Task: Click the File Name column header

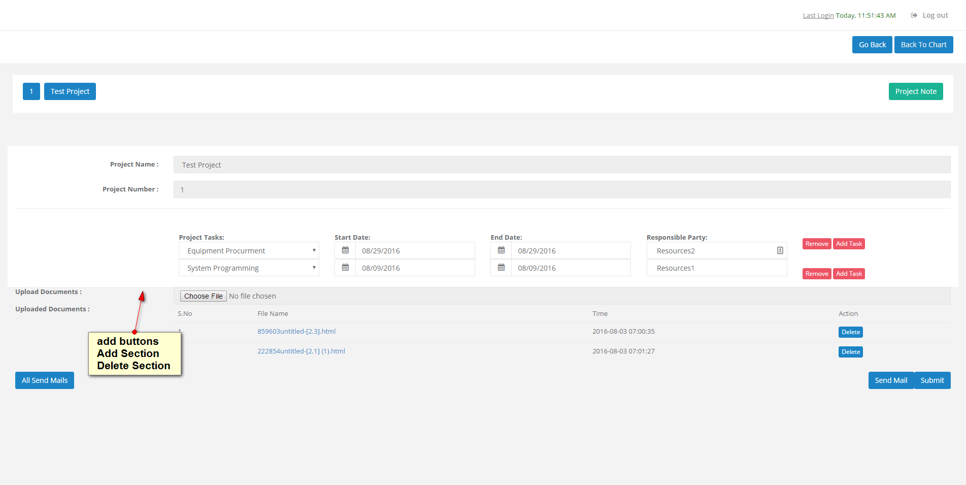Action: click(x=273, y=313)
